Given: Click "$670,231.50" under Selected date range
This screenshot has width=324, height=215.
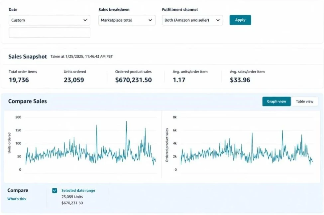Looking at the screenshot, I should tap(72, 203).
